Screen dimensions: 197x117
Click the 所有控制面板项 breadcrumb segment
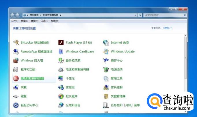(x=51, y=15)
